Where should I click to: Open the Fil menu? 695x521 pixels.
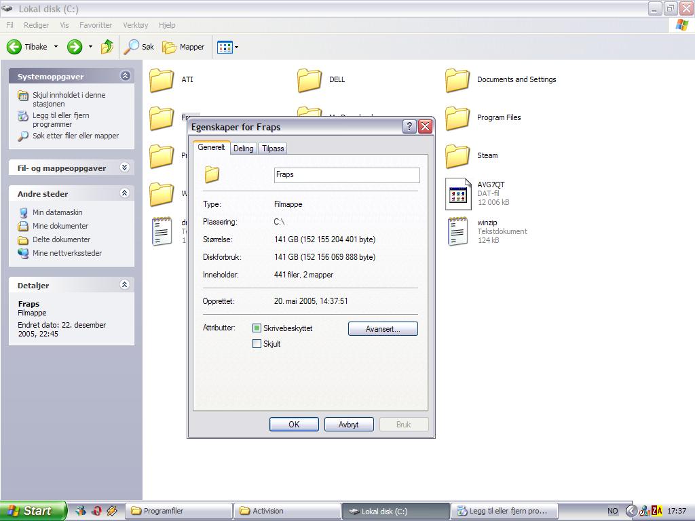tap(10, 25)
